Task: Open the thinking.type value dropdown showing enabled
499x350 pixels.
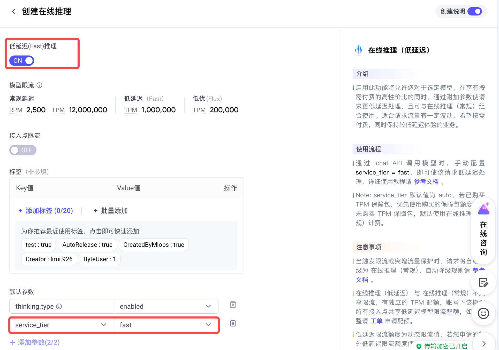Action: [166, 306]
